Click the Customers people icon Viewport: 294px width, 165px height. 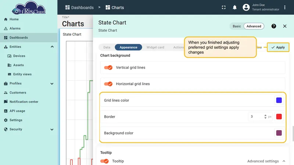pyautogui.click(x=6, y=93)
